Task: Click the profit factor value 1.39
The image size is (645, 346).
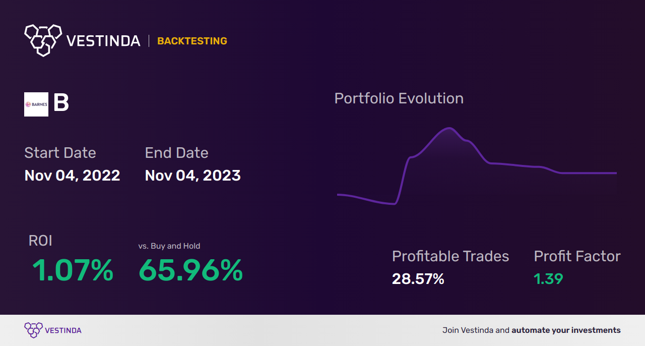Action: 548,279
